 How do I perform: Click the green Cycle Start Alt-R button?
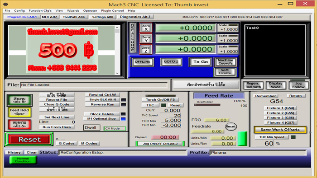[19, 100]
